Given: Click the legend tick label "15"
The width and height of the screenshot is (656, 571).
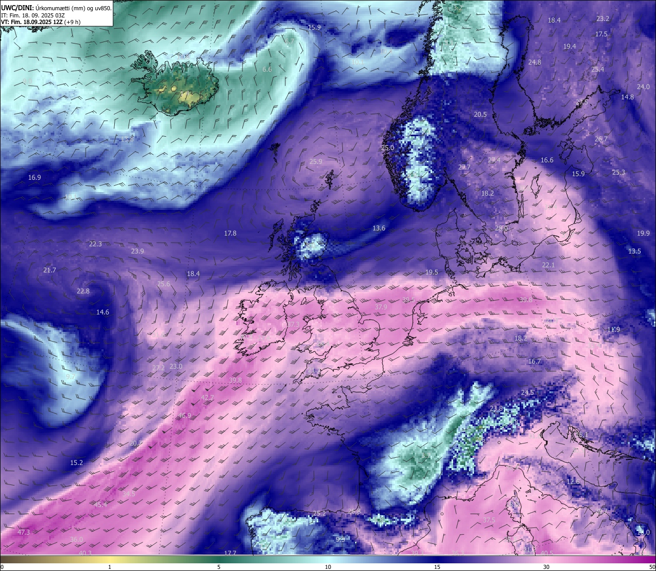Looking at the screenshot, I should (437, 567).
